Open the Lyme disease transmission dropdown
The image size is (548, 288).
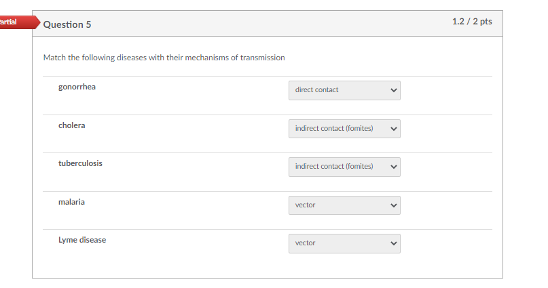[344, 243]
